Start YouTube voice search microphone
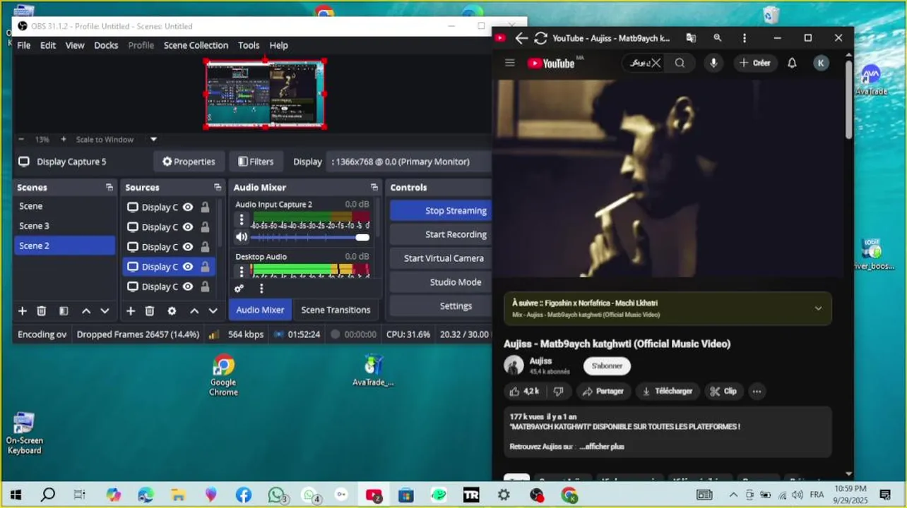 (x=713, y=63)
